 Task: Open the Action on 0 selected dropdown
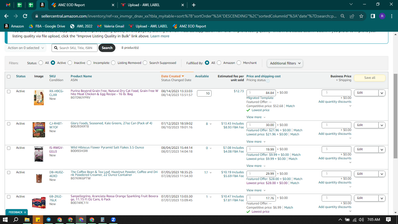[26, 48]
